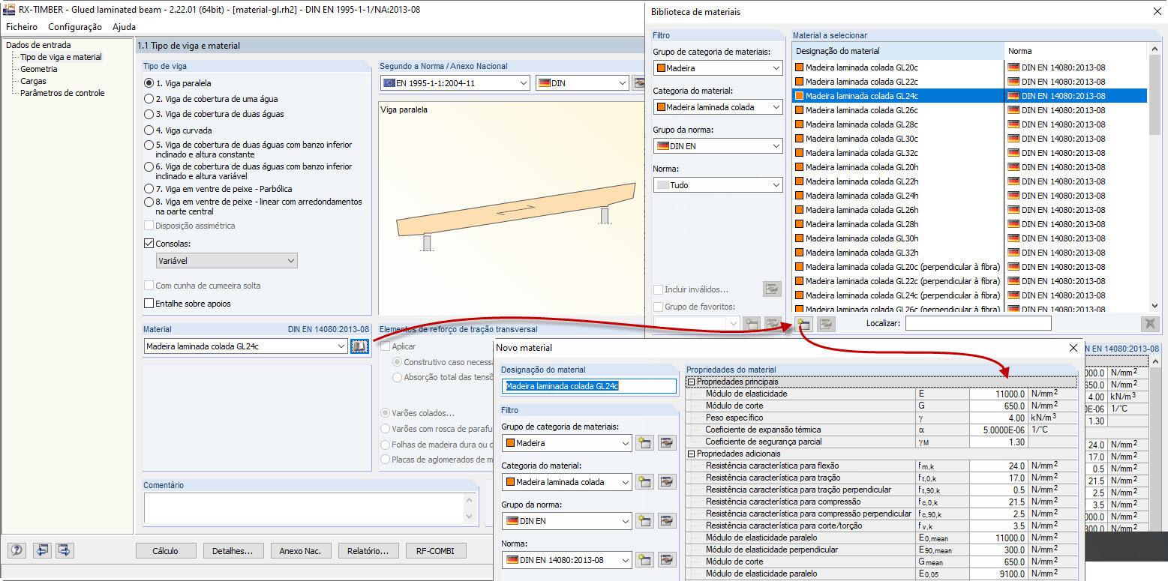
Task: Click the help question mark icon bottom left
Action: (17, 550)
